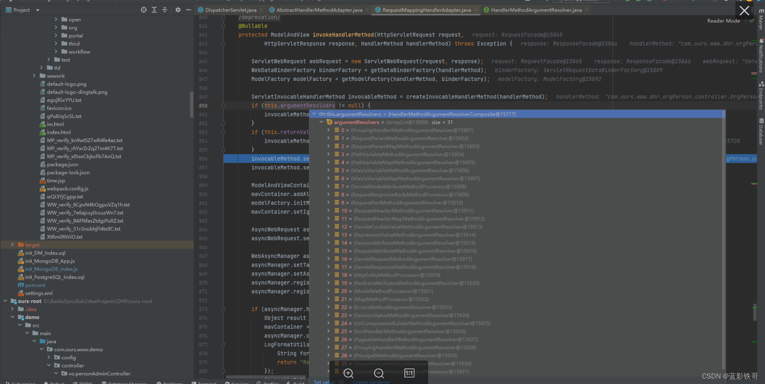Click line number 856 in gutter

click(x=203, y=159)
